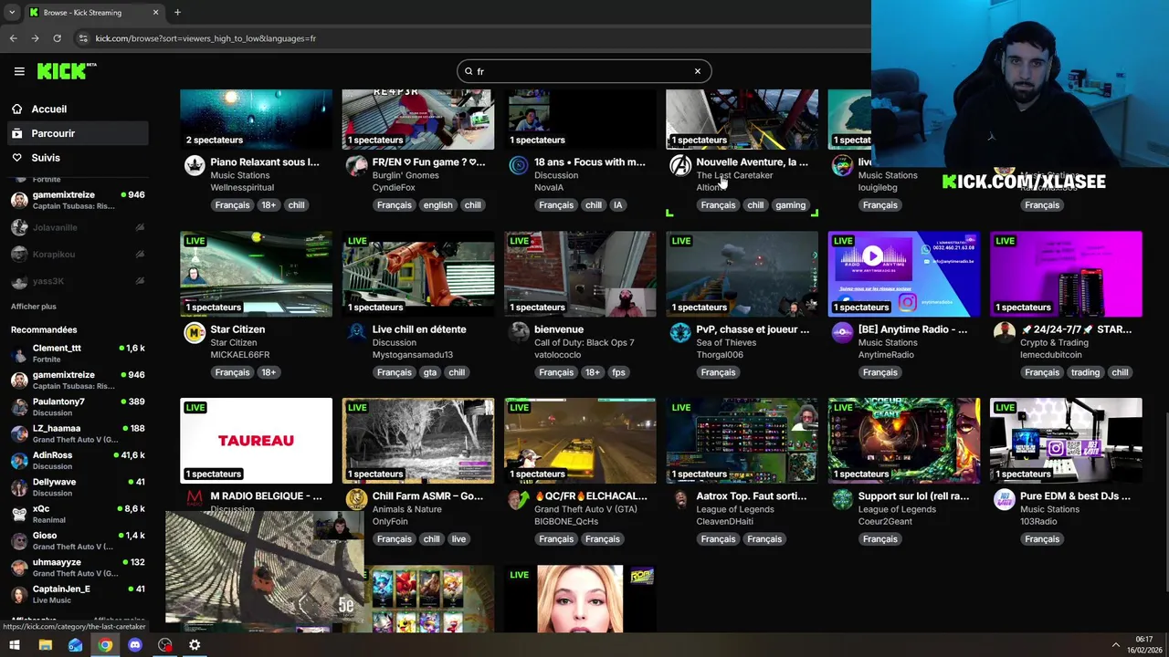The width and height of the screenshot is (1169, 657).
Task: Open TAUREAU M Radio Belgique thumbnail
Action: (256, 441)
